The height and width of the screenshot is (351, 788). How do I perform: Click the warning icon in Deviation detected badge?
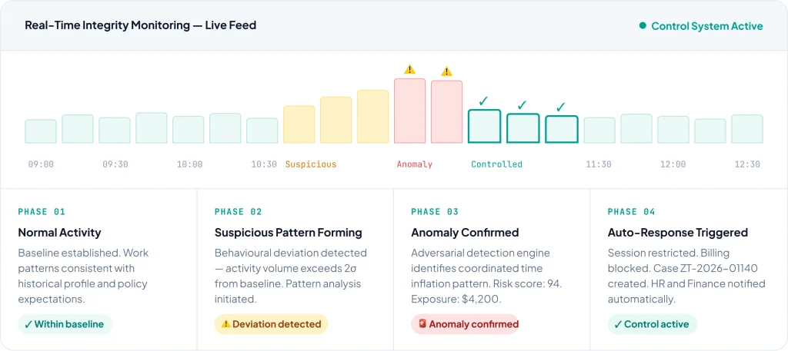tap(225, 324)
